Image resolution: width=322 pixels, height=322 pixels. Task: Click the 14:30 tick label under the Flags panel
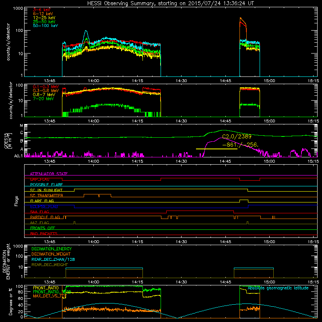coord(182,242)
